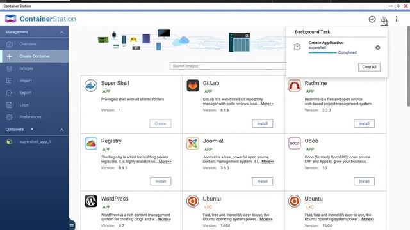This screenshot has height=230, width=410.
Task: Go to Overview in the sidebar
Action: [x=34, y=44]
